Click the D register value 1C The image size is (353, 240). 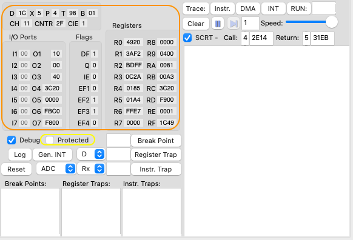click(22, 13)
